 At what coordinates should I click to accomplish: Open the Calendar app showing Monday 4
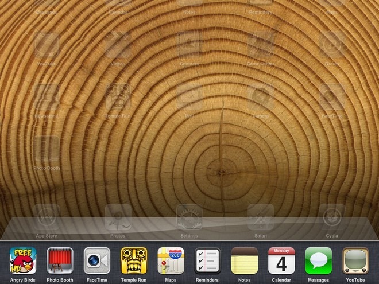tap(281, 260)
